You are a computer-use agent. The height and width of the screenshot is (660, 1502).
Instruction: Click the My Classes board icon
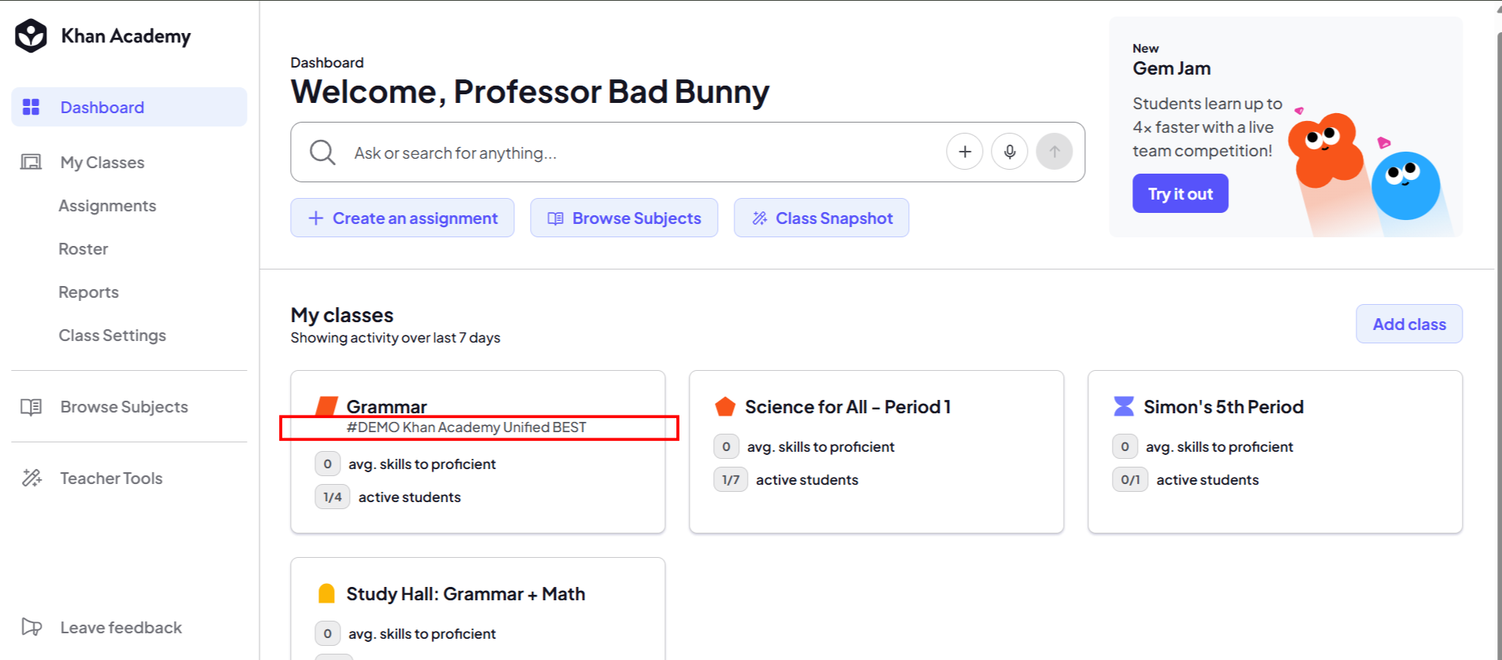coord(31,162)
